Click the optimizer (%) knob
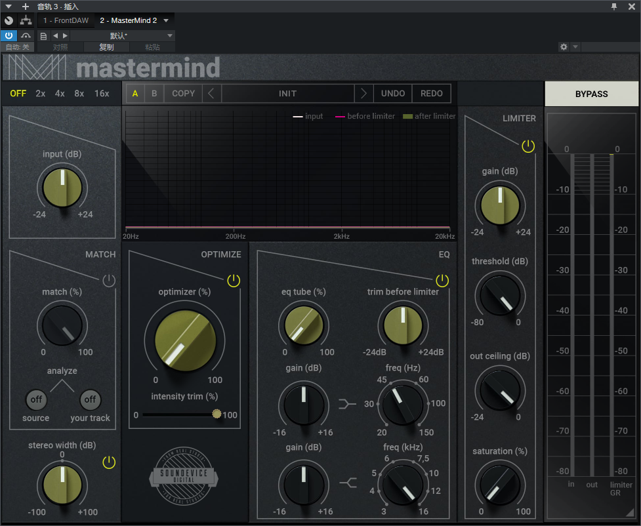This screenshot has height=526, width=641. tap(185, 340)
